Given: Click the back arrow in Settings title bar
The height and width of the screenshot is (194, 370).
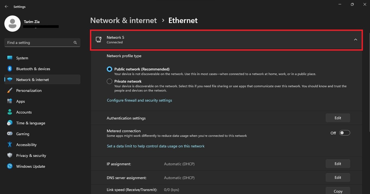Looking at the screenshot, I should (7, 7).
